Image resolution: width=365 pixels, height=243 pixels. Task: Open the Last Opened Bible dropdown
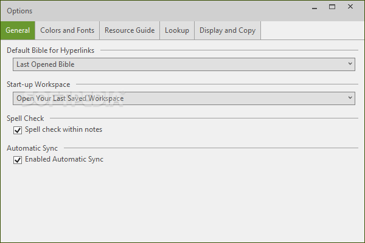184,64
